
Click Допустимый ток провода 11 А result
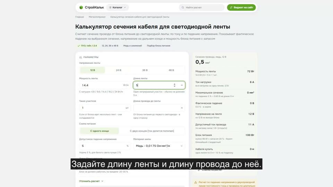coord(225,126)
